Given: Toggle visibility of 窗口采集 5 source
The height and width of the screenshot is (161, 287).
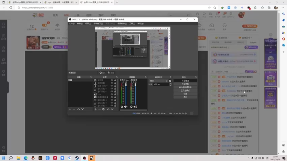Looking at the screenshot, I should [x=112, y=92].
